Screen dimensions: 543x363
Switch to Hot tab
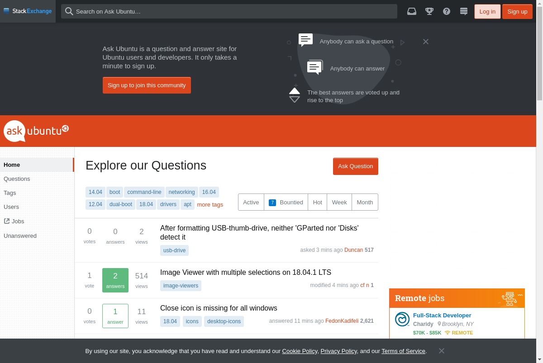(x=318, y=202)
